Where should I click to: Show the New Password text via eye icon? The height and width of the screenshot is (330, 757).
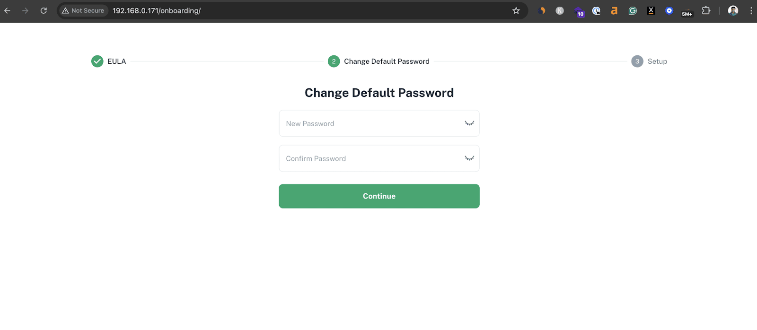pos(469,123)
